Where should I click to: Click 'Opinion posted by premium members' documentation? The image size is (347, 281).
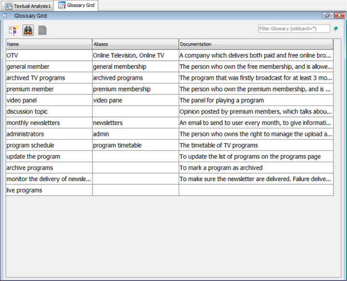pos(256,111)
